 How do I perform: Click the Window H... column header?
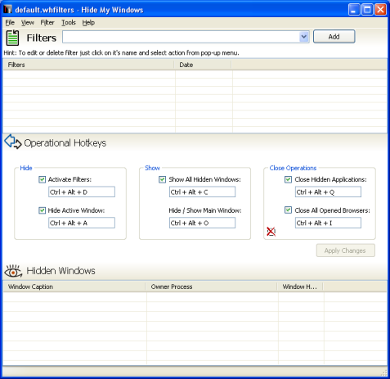click(x=300, y=287)
